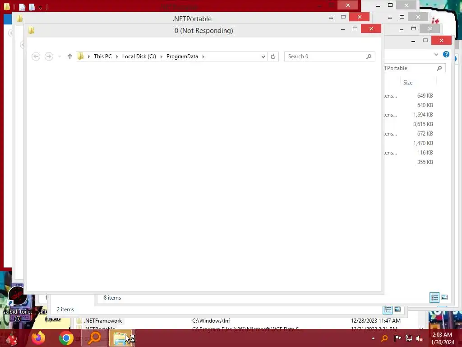Select the 672 KB size entry
The image size is (462, 347).
425,134
